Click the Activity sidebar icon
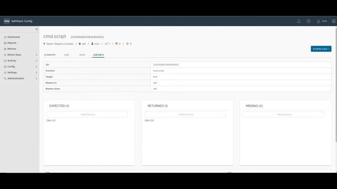Viewport: 337px width, 189px height. click(x=5, y=61)
